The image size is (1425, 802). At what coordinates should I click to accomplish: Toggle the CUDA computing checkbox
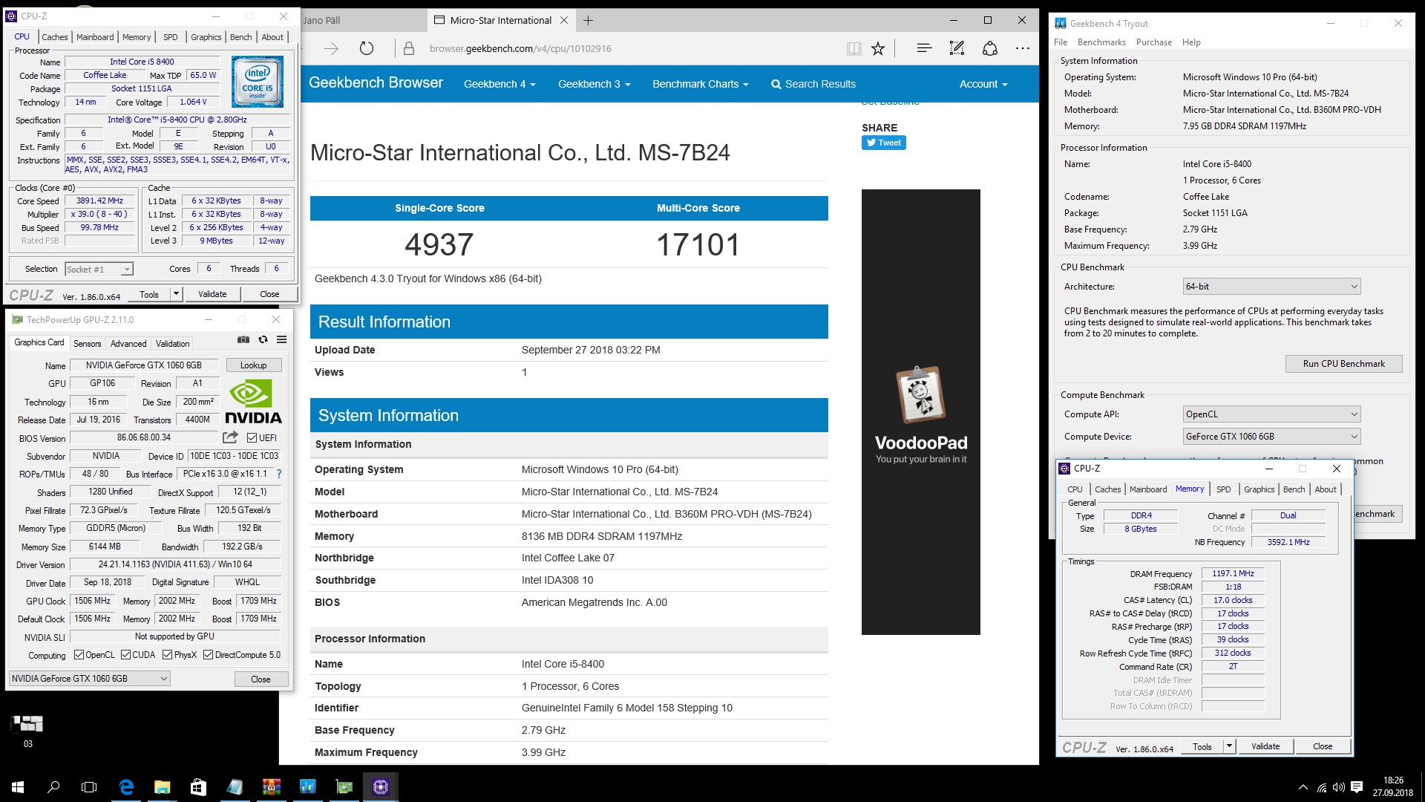pyautogui.click(x=126, y=655)
